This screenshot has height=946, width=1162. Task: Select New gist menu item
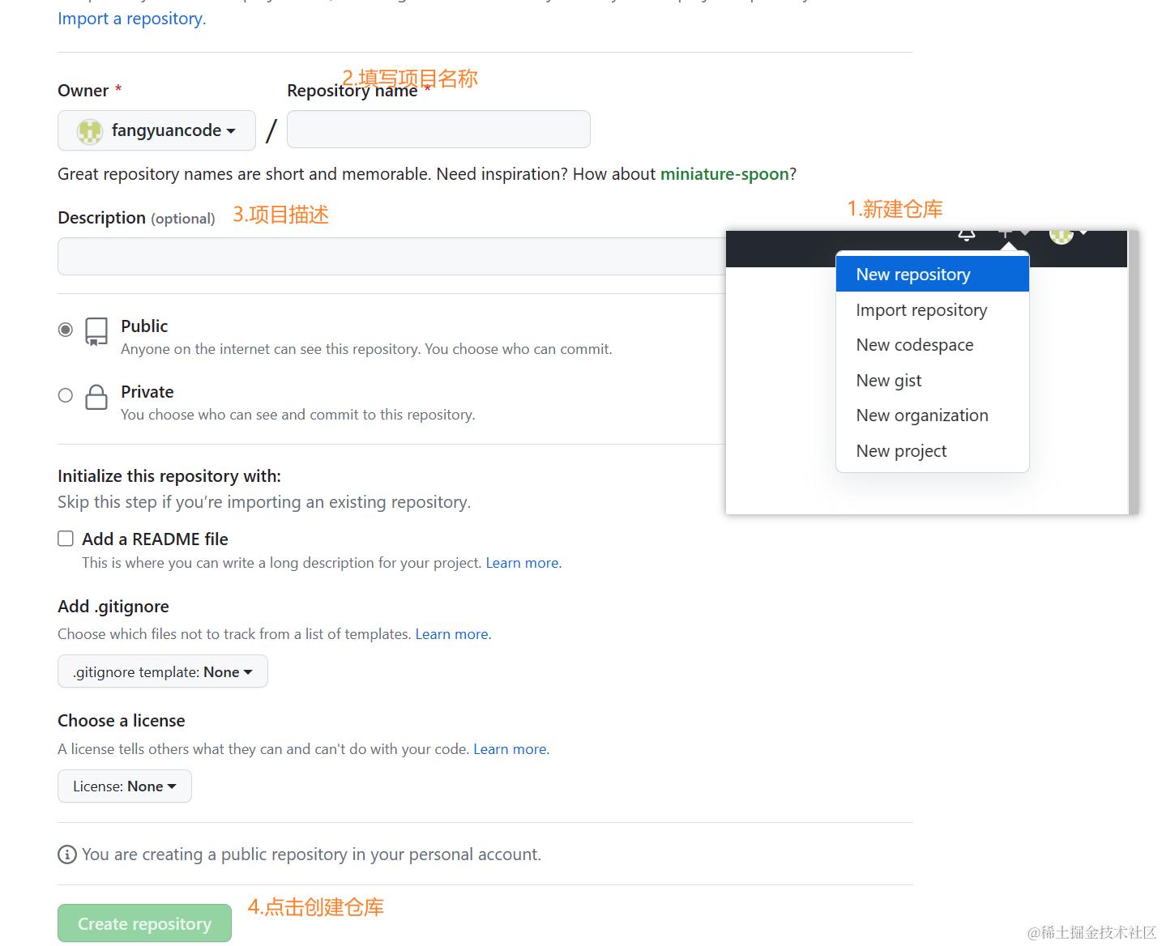pos(889,381)
